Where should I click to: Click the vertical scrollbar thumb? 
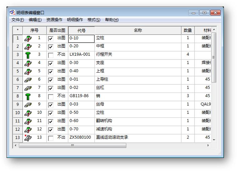(x=214, y=57)
